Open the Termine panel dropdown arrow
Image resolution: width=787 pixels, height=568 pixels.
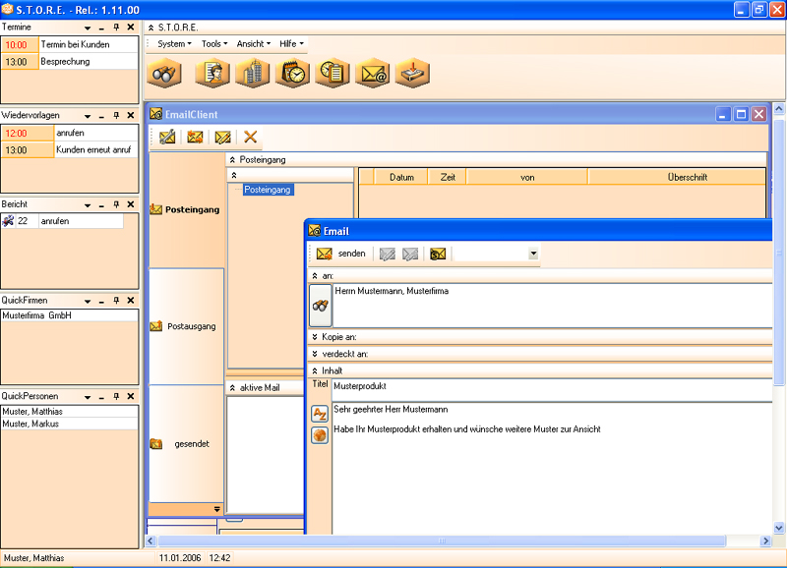pos(88,28)
